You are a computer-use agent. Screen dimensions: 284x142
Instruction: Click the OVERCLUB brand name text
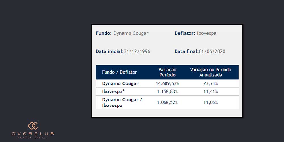[x=33, y=133]
